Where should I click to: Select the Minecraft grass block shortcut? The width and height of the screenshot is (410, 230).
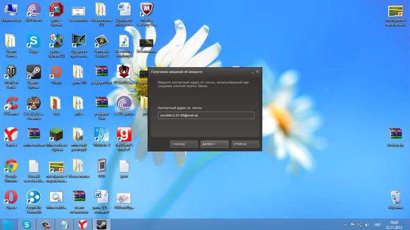click(56, 139)
